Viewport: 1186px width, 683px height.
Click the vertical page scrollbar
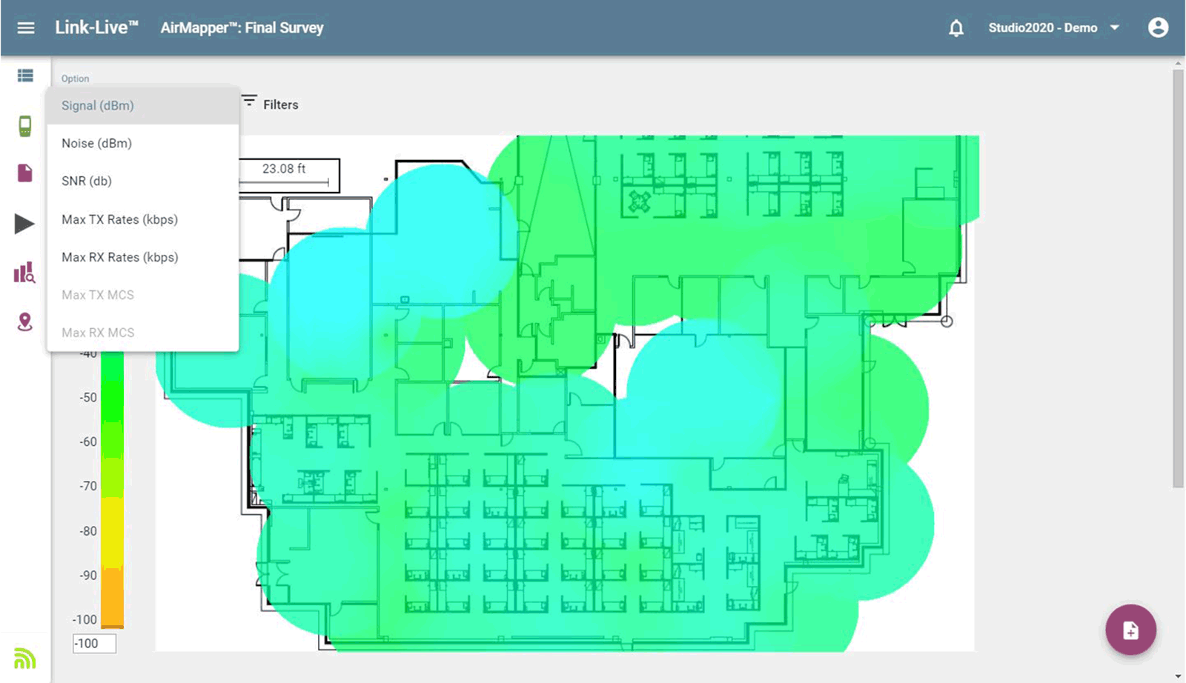(x=1178, y=278)
